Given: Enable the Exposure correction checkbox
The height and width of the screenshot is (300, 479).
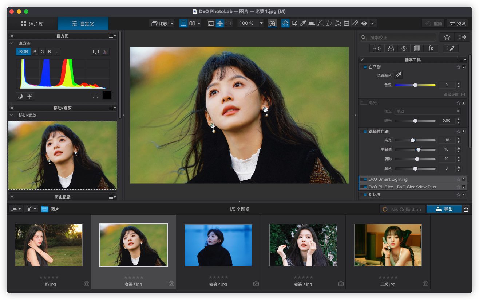Looking at the screenshot, I should coord(364,103).
